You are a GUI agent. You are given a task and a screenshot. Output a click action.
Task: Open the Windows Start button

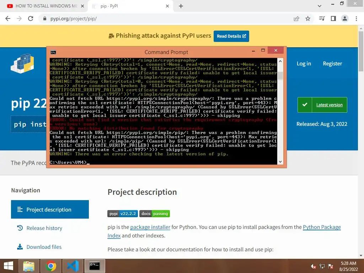pos(9,266)
